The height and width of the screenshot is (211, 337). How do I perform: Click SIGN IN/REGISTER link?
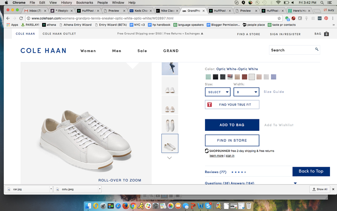(285, 34)
